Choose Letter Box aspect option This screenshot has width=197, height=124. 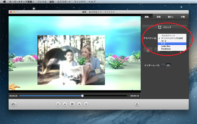click(172, 46)
